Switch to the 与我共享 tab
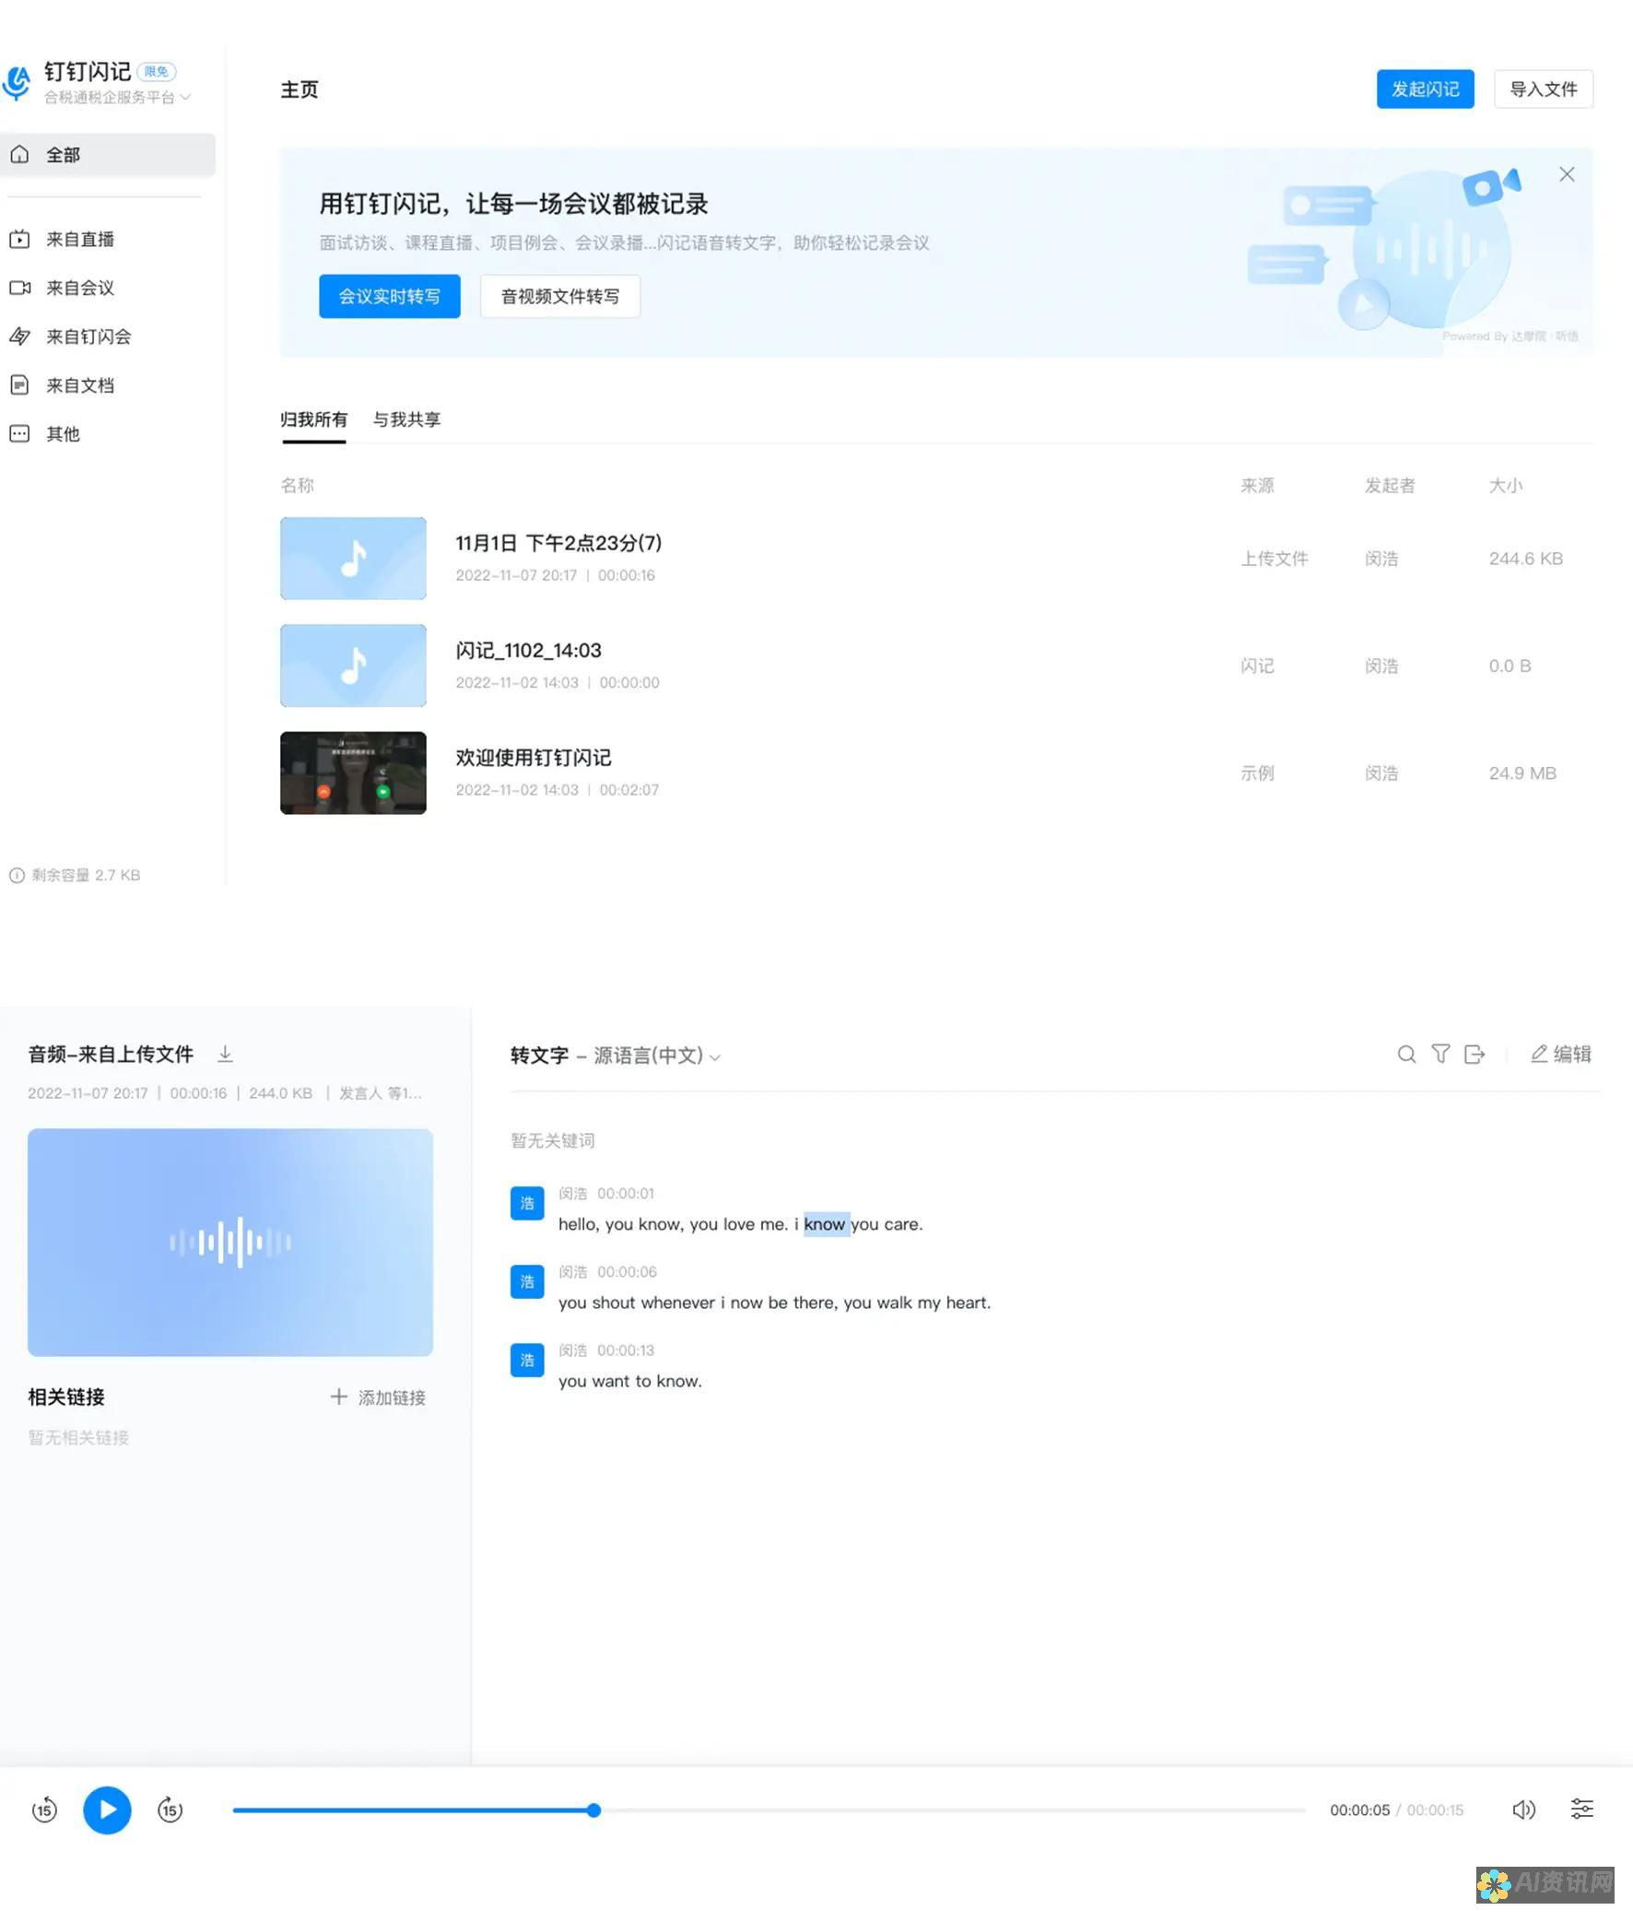The width and height of the screenshot is (1633, 1922). (406, 419)
